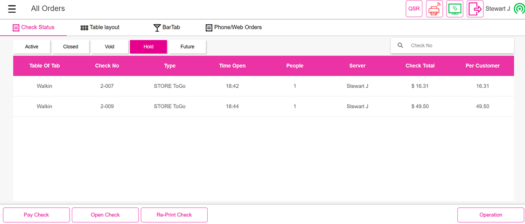Click the Check No search field
Screen dimensions: 525x224
pyautogui.click(x=457, y=46)
